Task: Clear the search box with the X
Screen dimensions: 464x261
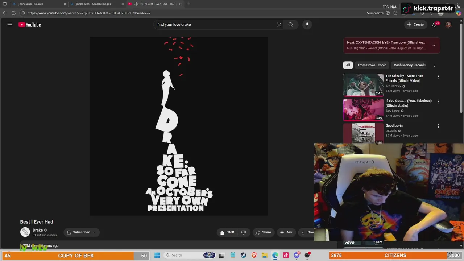Action: point(279,25)
